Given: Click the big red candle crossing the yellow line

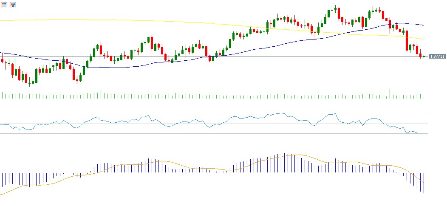Looking at the screenshot, I should click(407, 40).
